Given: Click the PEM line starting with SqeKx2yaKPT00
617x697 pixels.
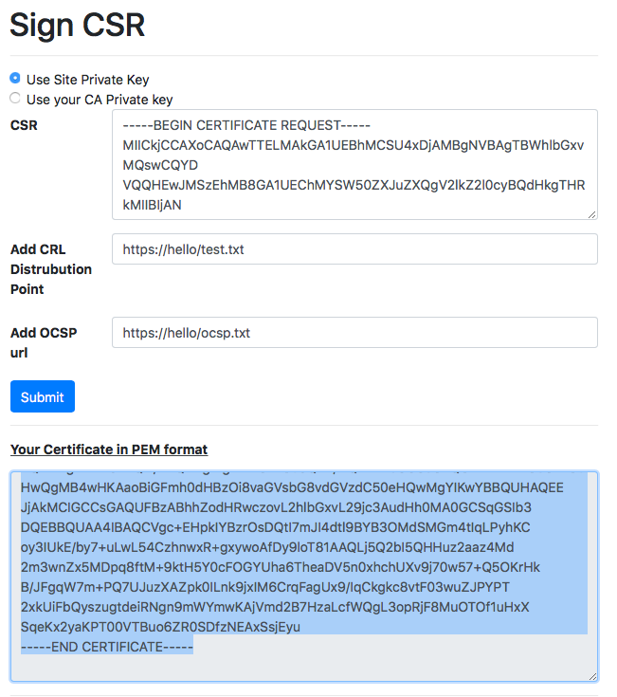Looking at the screenshot, I should 160,626.
